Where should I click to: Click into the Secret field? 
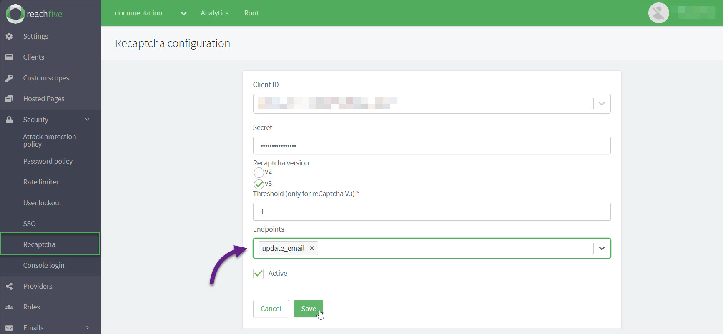(432, 145)
